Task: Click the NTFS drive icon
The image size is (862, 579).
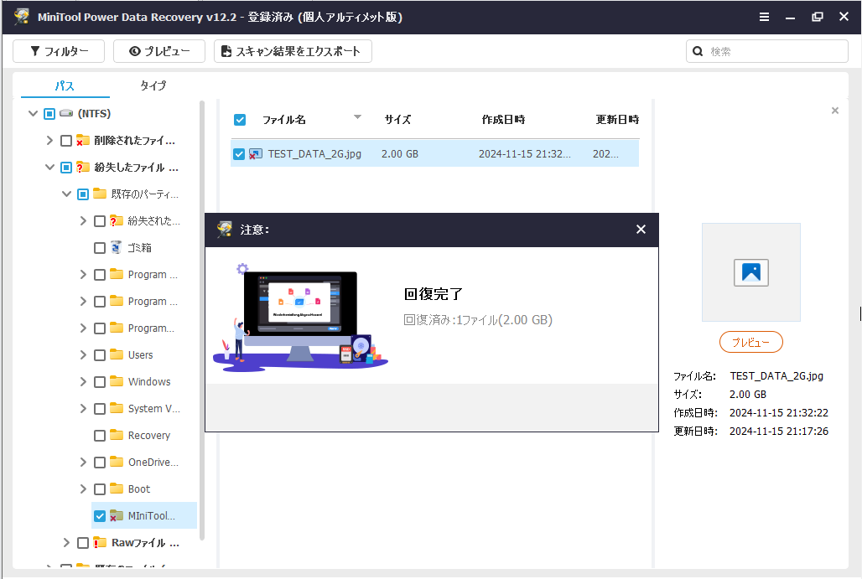Action: click(x=66, y=113)
